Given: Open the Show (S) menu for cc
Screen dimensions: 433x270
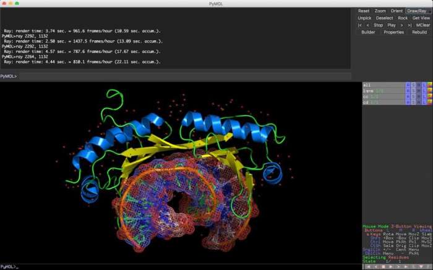Looking at the screenshot, I should (413, 96).
